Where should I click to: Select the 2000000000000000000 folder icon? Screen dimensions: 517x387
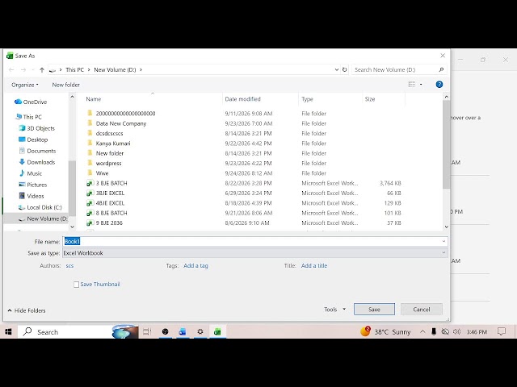pos(90,113)
